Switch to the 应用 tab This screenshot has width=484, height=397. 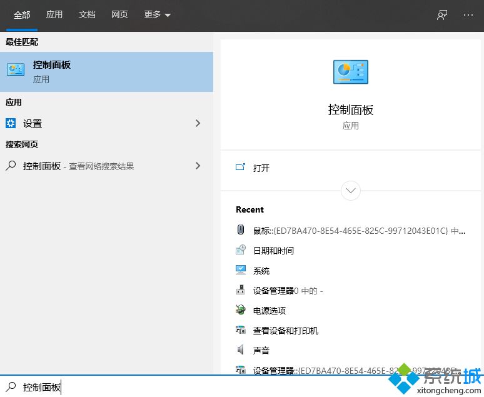pos(54,14)
